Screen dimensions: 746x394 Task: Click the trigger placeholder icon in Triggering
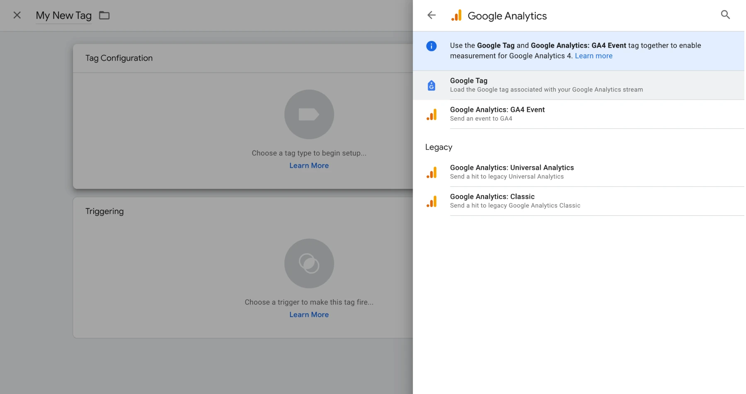tap(309, 263)
